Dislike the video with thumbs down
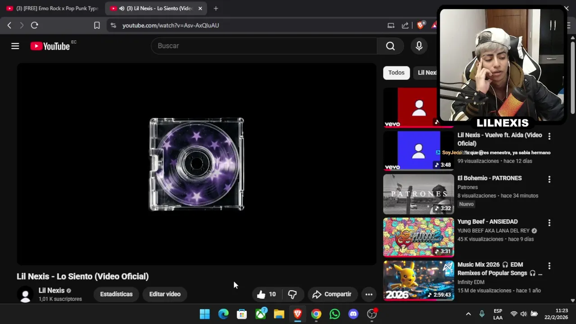The width and height of the screenshot is (576, 324). click(292, 294)
